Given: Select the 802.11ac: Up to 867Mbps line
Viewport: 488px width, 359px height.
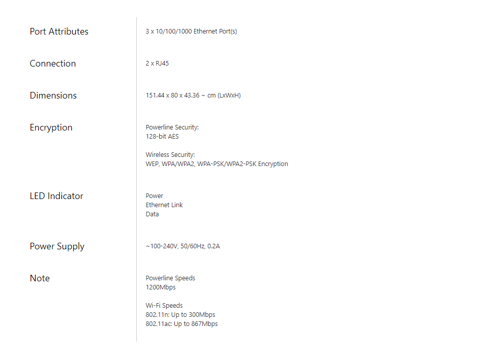Looking at the screenshot, I should pos(181,324).
